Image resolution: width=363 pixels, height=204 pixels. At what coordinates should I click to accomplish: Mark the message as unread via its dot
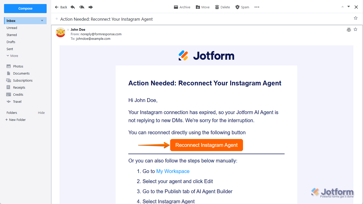pos(68,29)
